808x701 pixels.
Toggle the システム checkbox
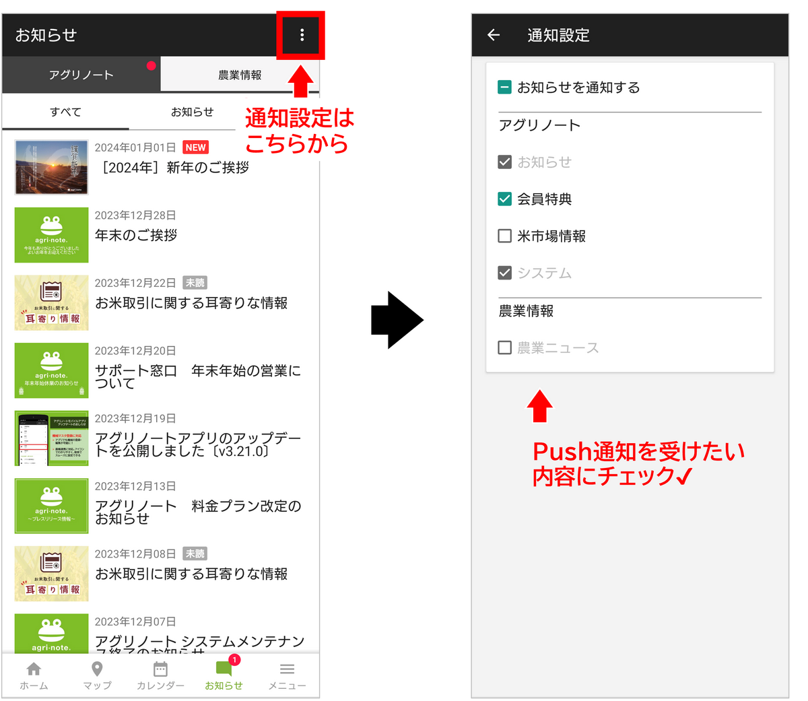pyautogui.click(x=504, y=273)
